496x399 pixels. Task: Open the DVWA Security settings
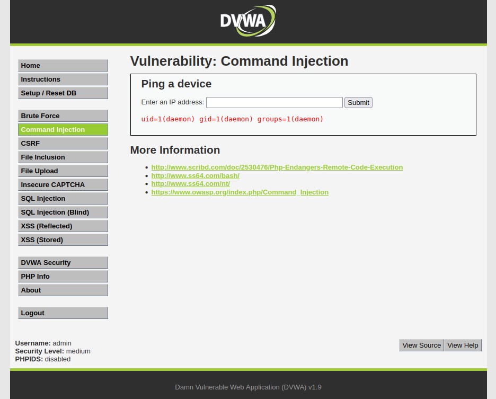pos(63,263)
